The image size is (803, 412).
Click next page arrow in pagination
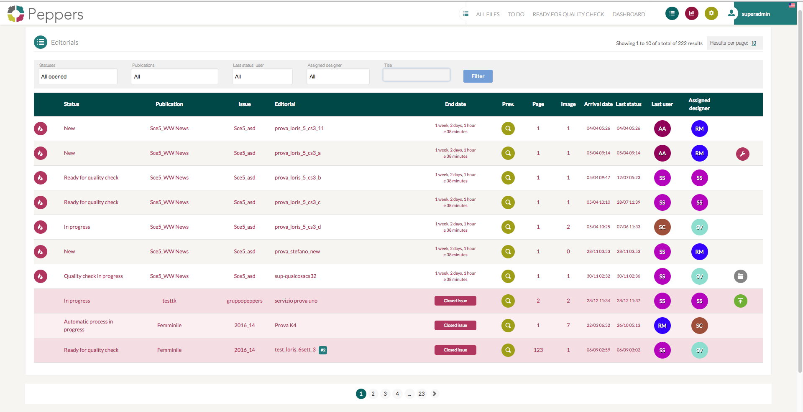click(435, 394)
